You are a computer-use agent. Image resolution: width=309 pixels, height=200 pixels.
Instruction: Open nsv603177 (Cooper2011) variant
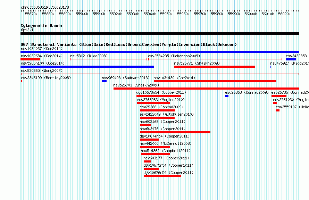pos(166,158)
